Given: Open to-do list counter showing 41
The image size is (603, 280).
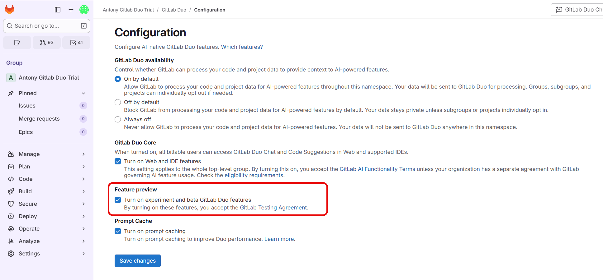Looking at the screenshot, I should coord(76,43).
